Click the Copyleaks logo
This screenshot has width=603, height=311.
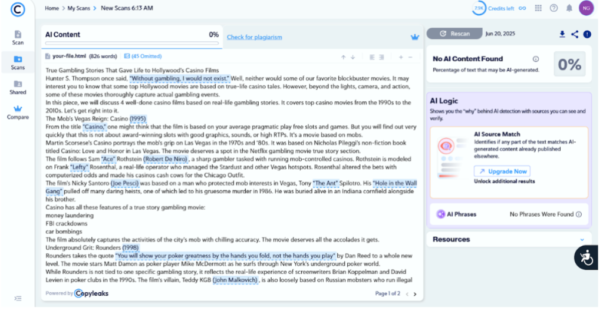(18, 9)
